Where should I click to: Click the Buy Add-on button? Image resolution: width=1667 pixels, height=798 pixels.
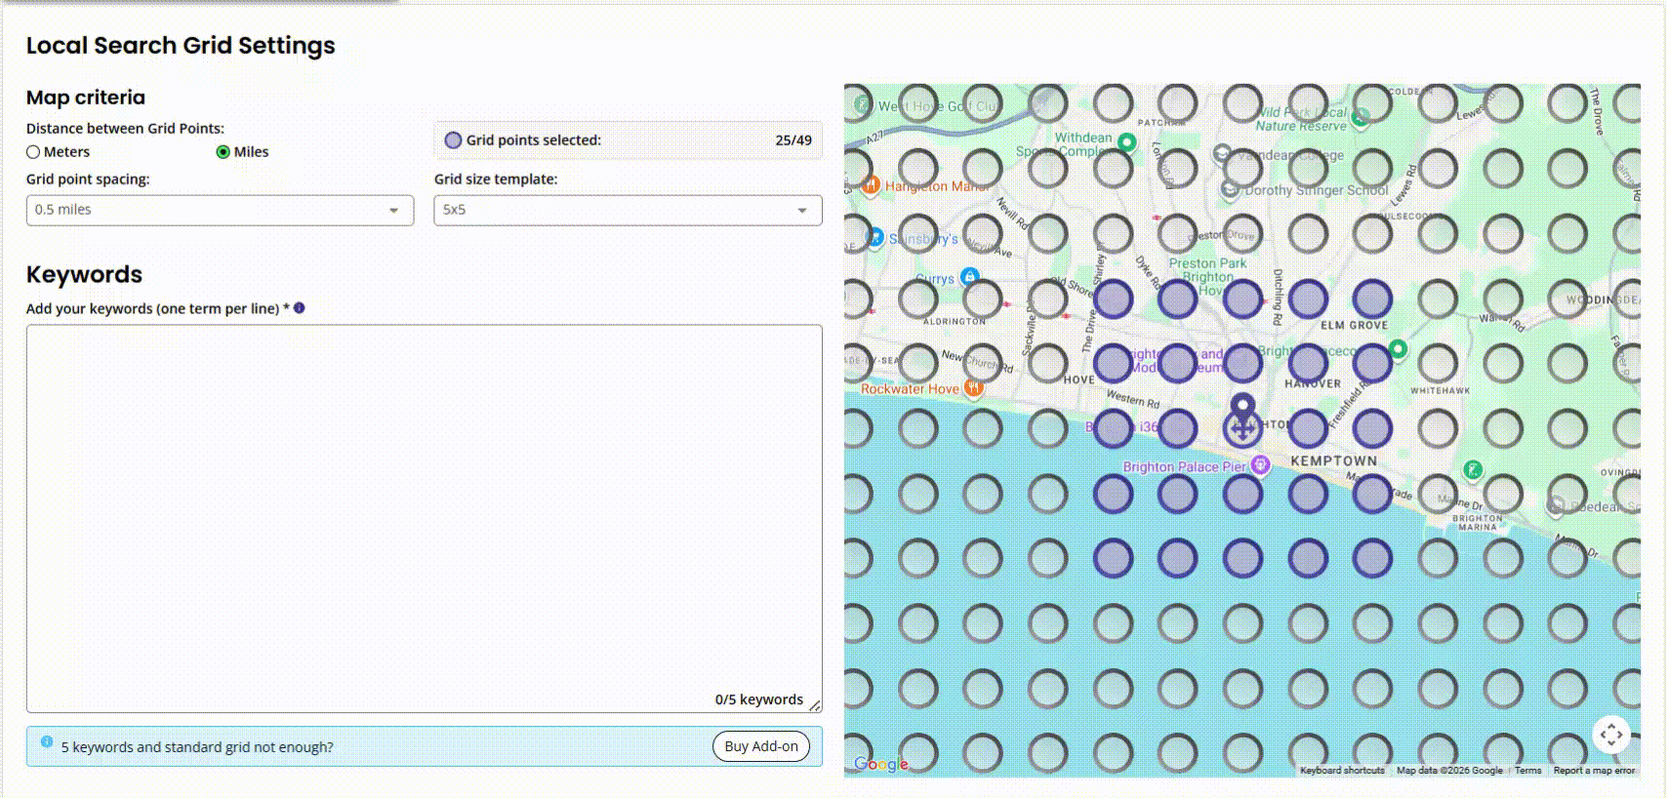pyautogui.click(x=761, y=746)
